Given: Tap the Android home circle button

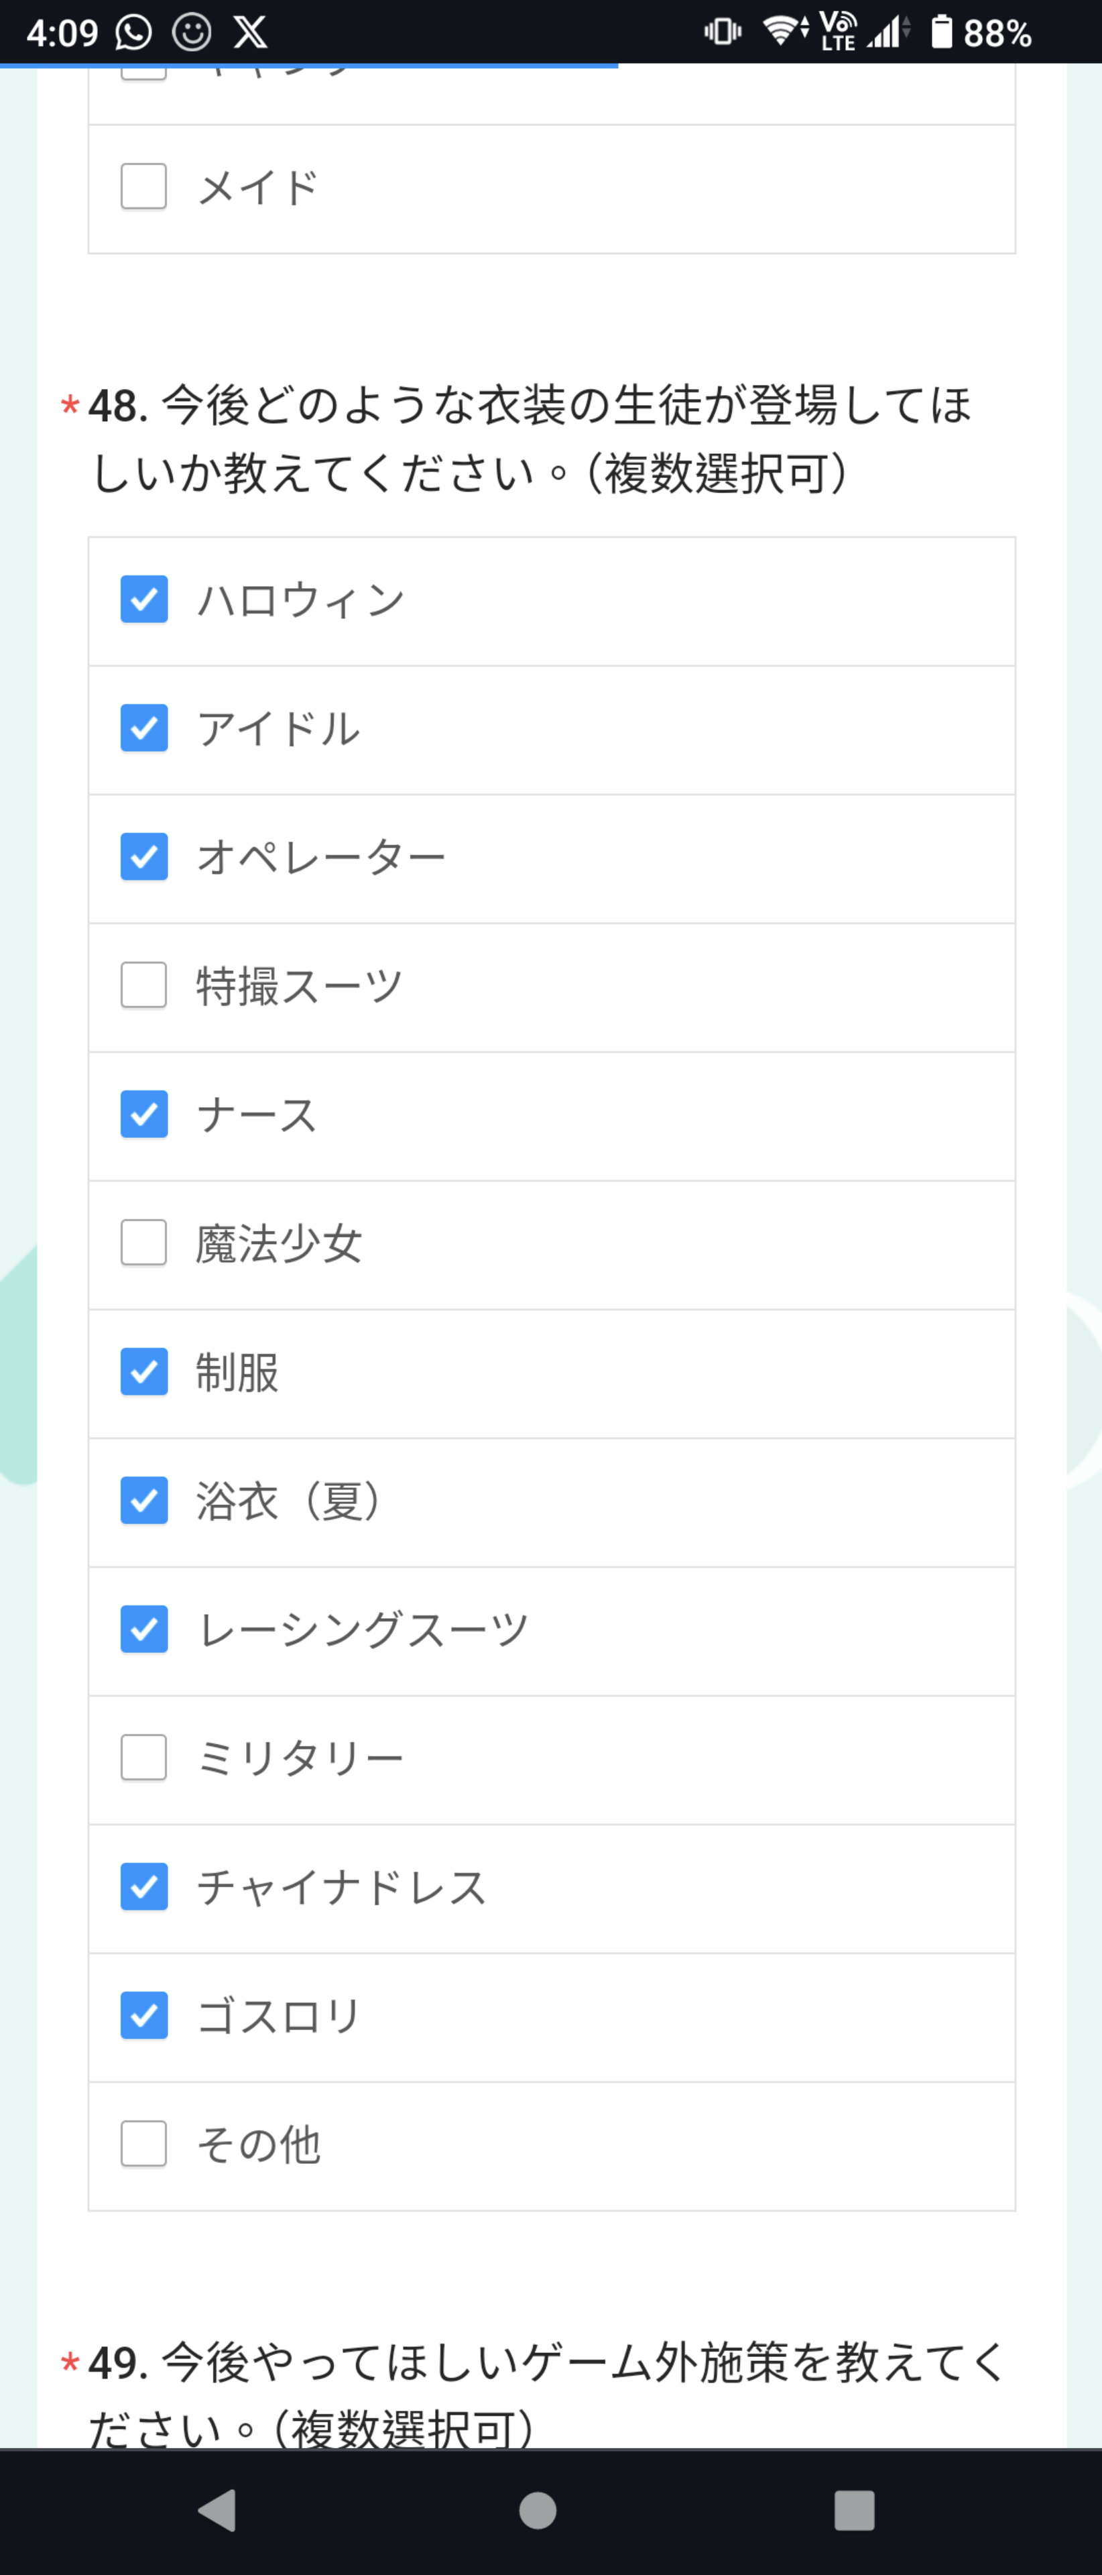Looking at the screenshot, I should click(538, 2510).
